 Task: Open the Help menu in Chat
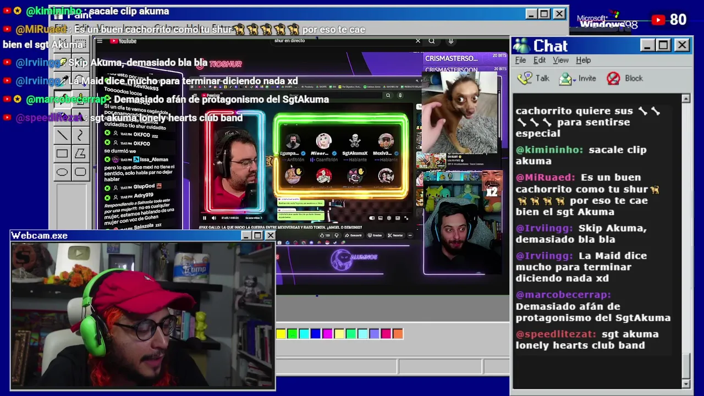583,60
